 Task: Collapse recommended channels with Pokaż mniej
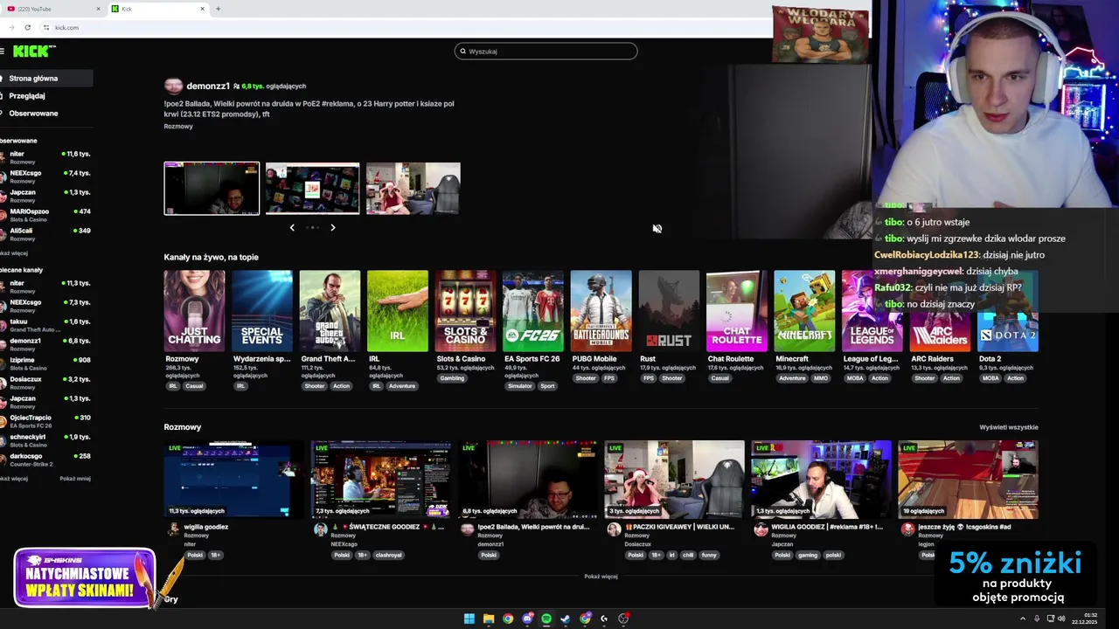(x=75, y=479)
